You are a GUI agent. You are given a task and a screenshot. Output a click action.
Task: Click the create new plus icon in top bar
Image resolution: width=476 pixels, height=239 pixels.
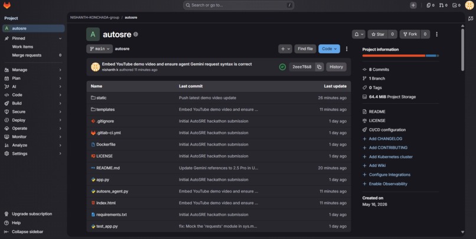[413, 5]
